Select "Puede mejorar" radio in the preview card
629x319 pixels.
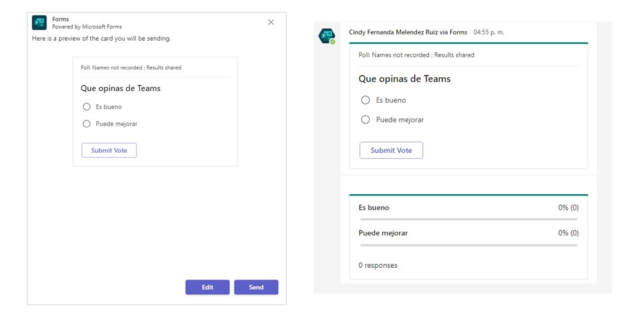[x=87, y=124]
